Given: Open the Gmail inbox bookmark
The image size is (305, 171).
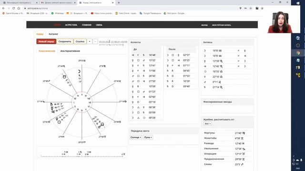Looking at the screenshot, I should [x=37, y=13].
